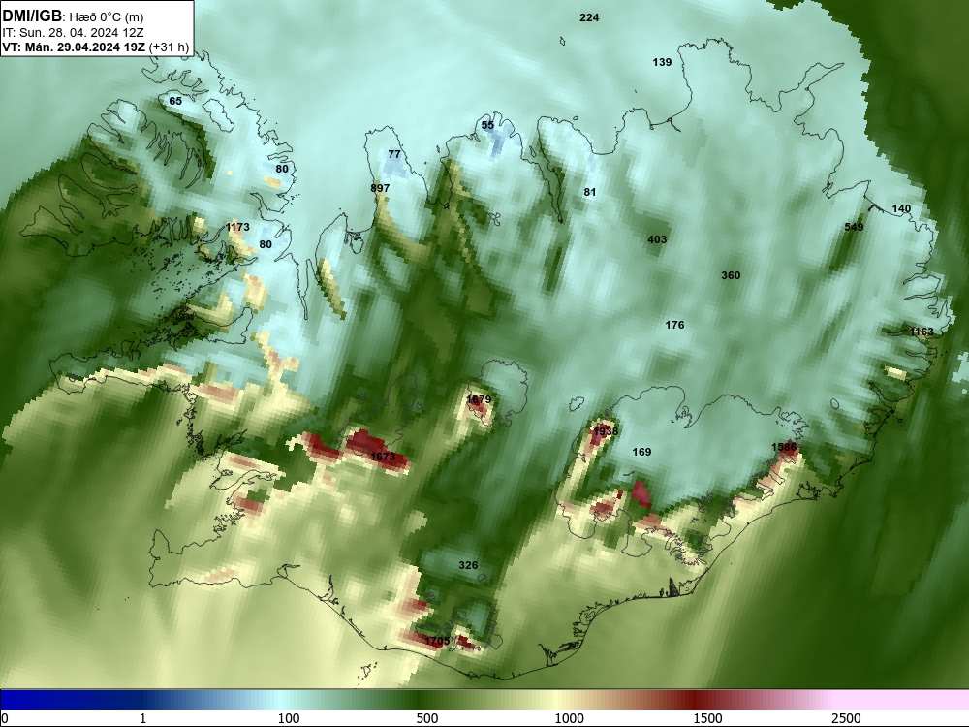Click the 176 value on the map
The height and width of the screenshot is (727, 969).
(674, 325)
